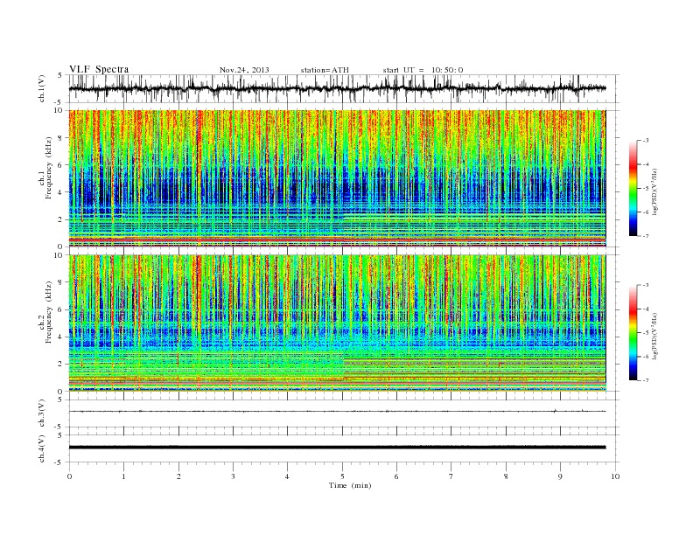Click inside the ch.1 spectrogram panel

pyautogui.click(x=337, y=178)
